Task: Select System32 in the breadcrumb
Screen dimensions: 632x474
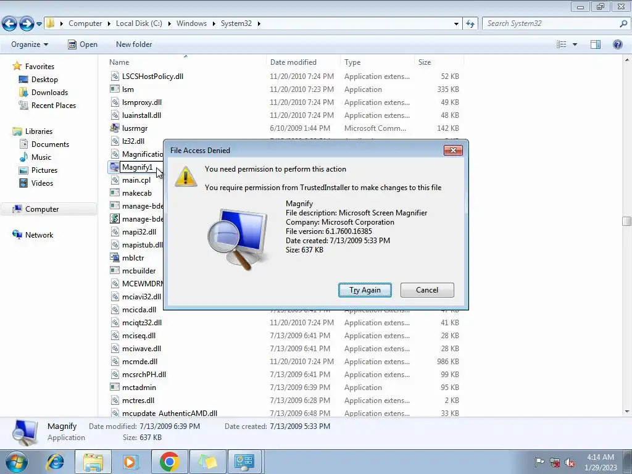Action: click(x=236, y=23)
